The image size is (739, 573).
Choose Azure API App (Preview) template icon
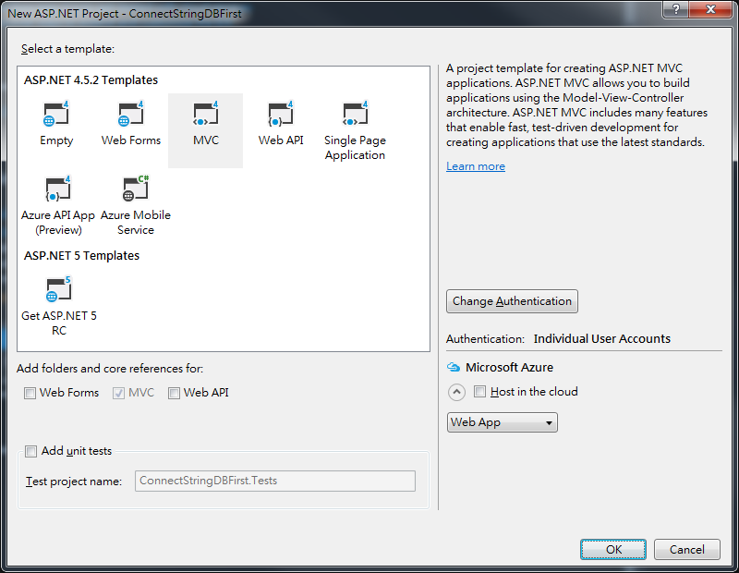tap(57, 189)
